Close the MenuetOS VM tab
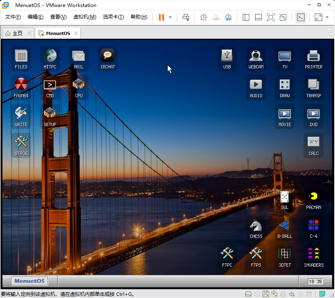This screenshot has width=335, height=298. coord(77,33)
